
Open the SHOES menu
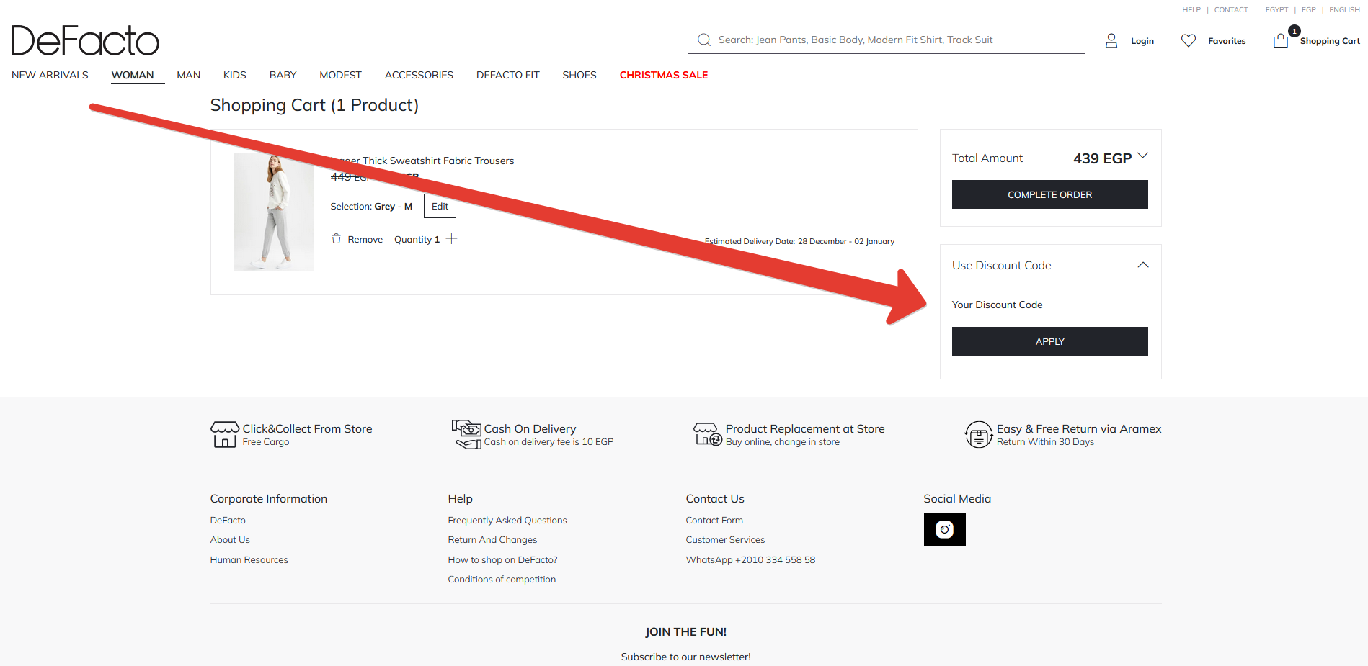pos(579,75)
